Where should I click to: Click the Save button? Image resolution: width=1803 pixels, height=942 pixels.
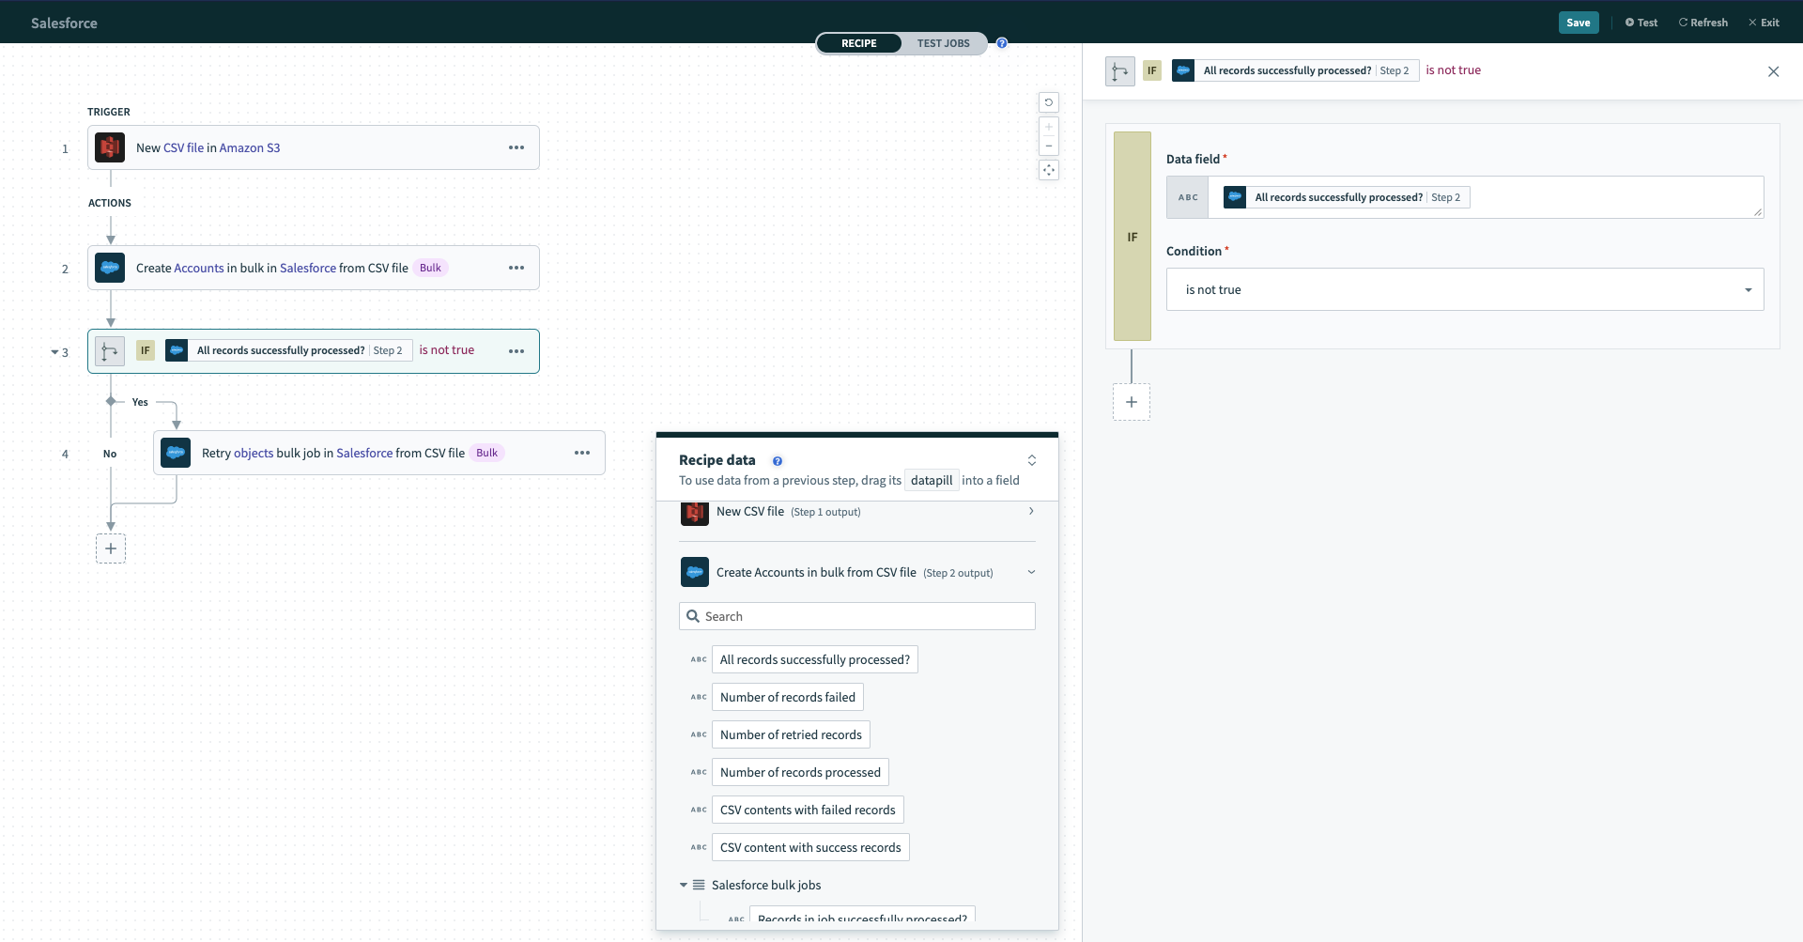(1578, 23)
